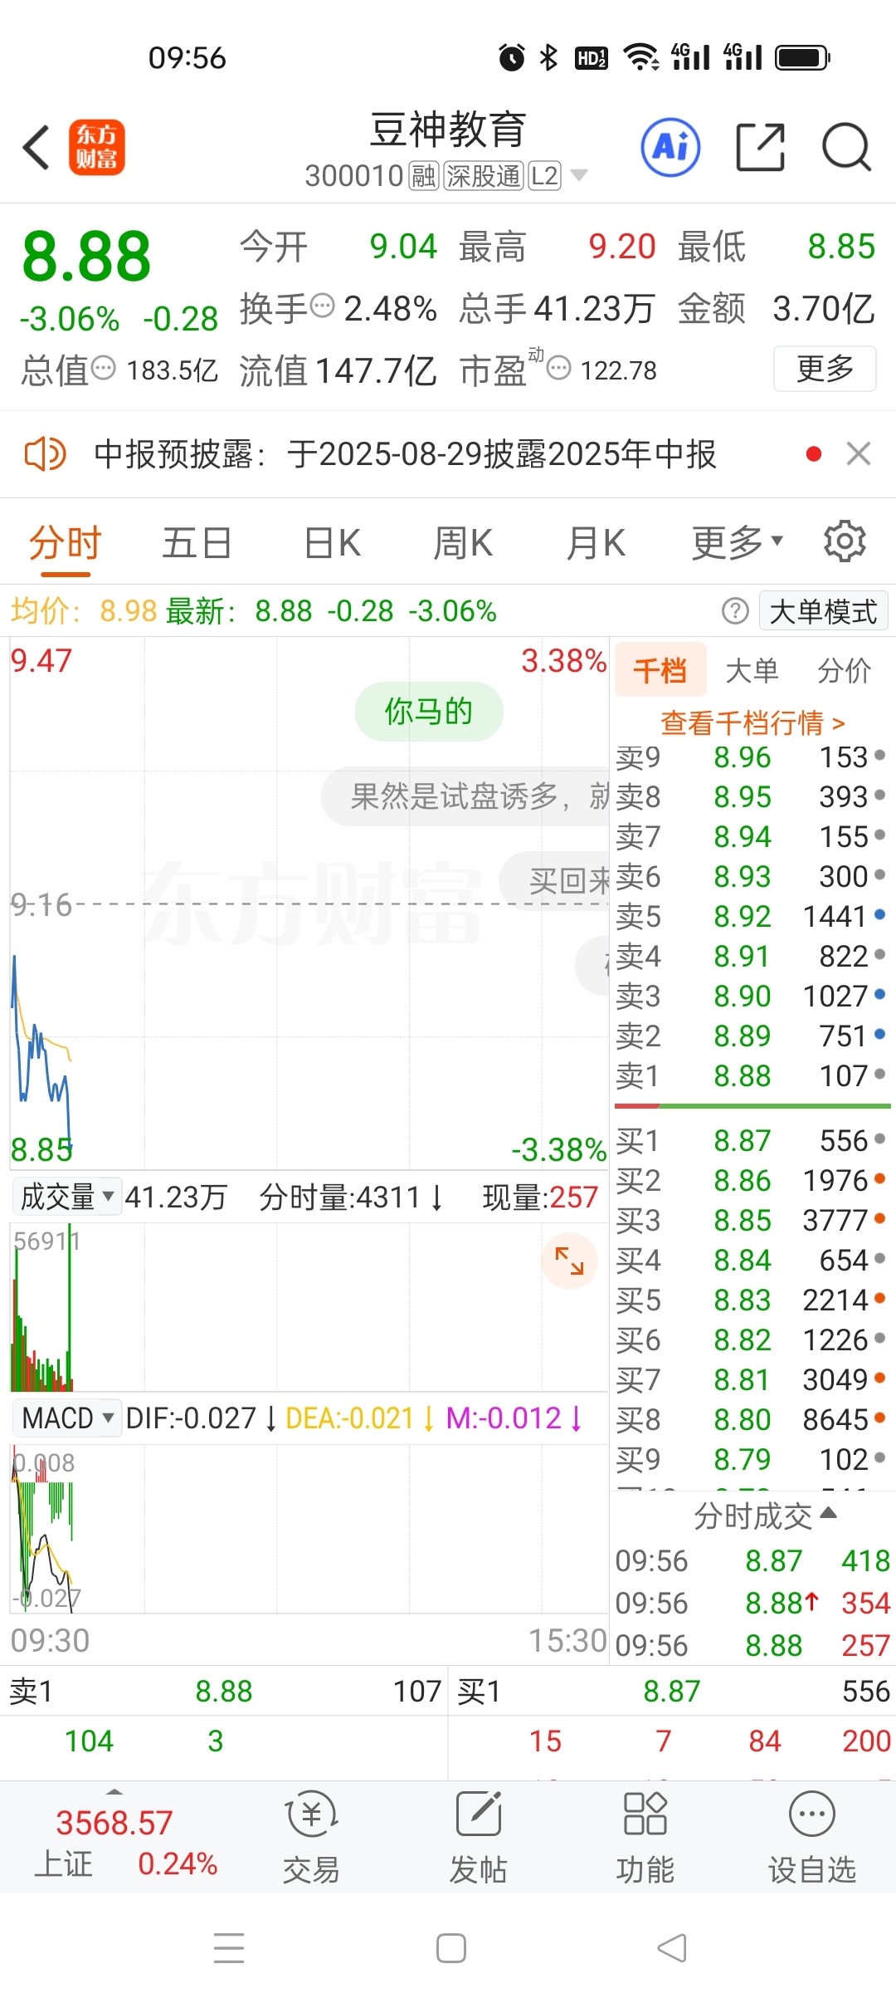Tap bottom 买1 8.87 556 summary
The image size is (896, 2003).
pyautogui.click(x=673, y=1691)
